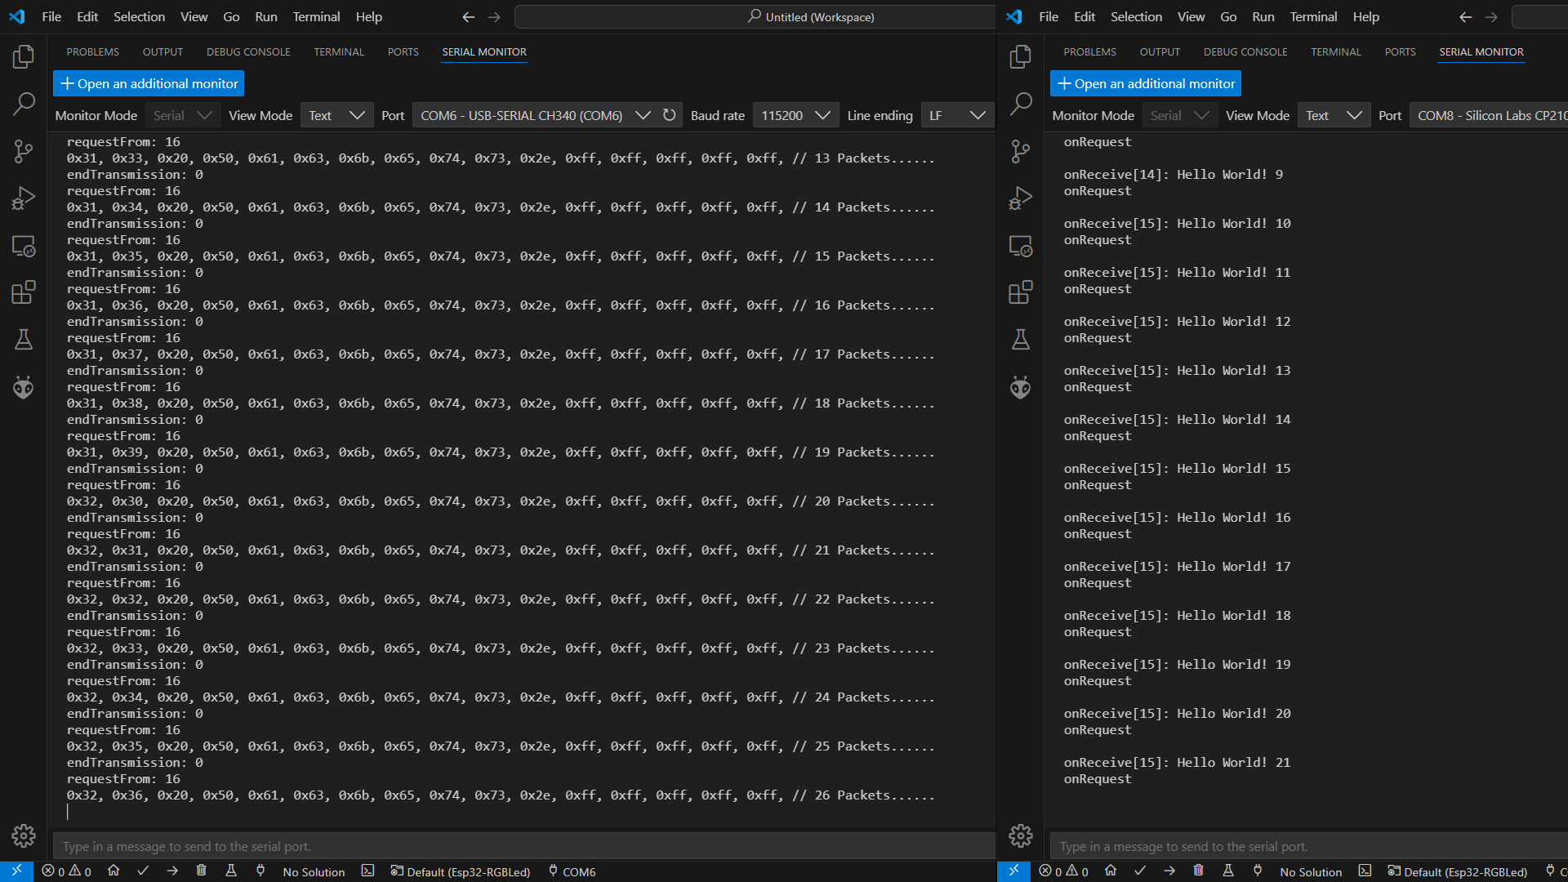
Task: Expand Monitor Mode Serial dropdown in right window
Action: click(x=1180, y=115)
